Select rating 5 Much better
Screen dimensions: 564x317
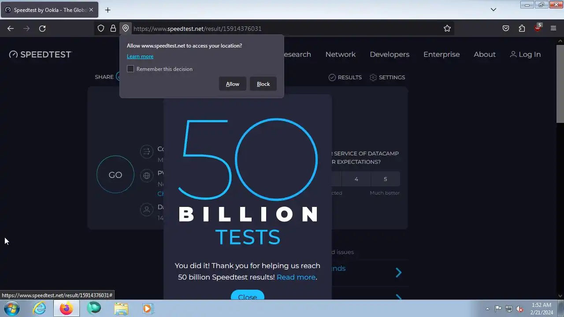click(385, 179)
